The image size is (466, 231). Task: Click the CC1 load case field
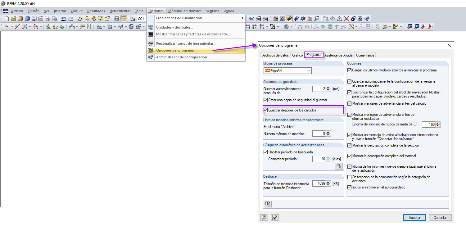coord(141,19)
